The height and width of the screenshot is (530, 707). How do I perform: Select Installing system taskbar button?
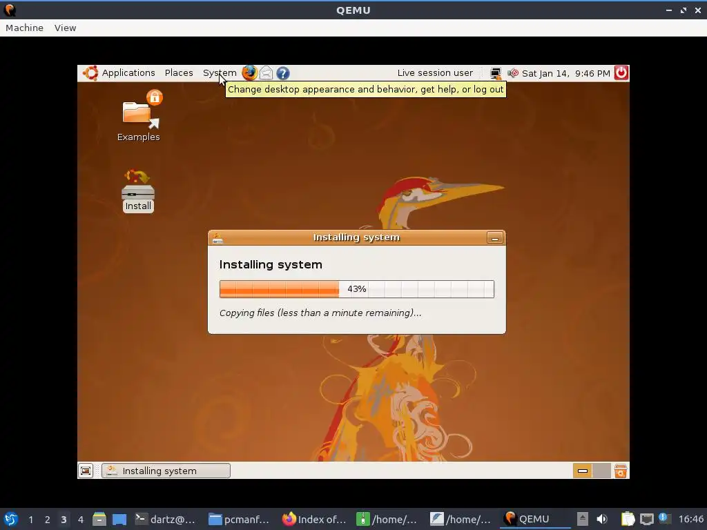click(166, 471)
